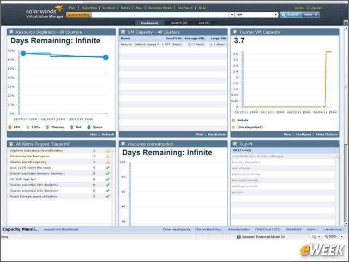The width and height of the screenshot is (349, 262).
Task: Toggle the Space series in the legend
Action: point(95,127)
